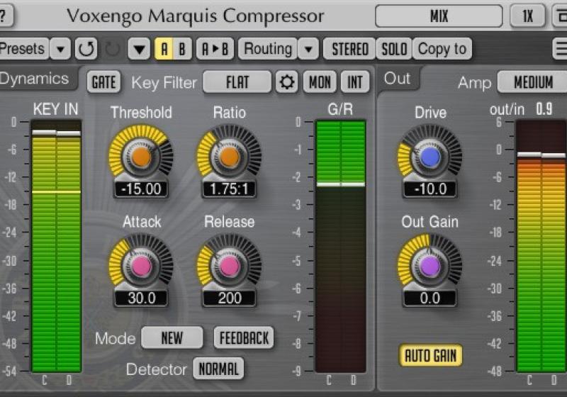The width and height of the screenshot is (567, 397).
Task: Click the Ratio value 1.75:1
Action: point(229,189)
